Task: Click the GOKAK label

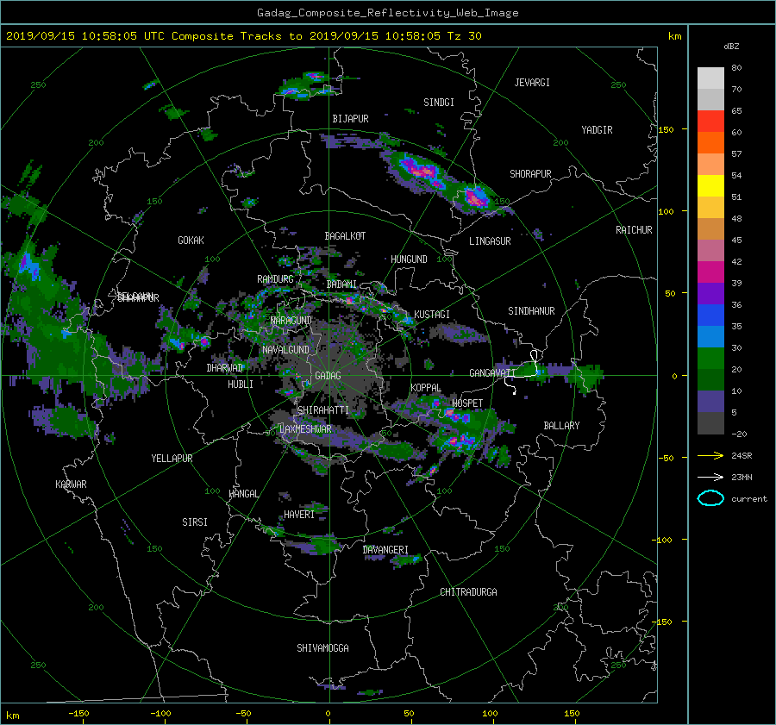Action: click(191, 241)
